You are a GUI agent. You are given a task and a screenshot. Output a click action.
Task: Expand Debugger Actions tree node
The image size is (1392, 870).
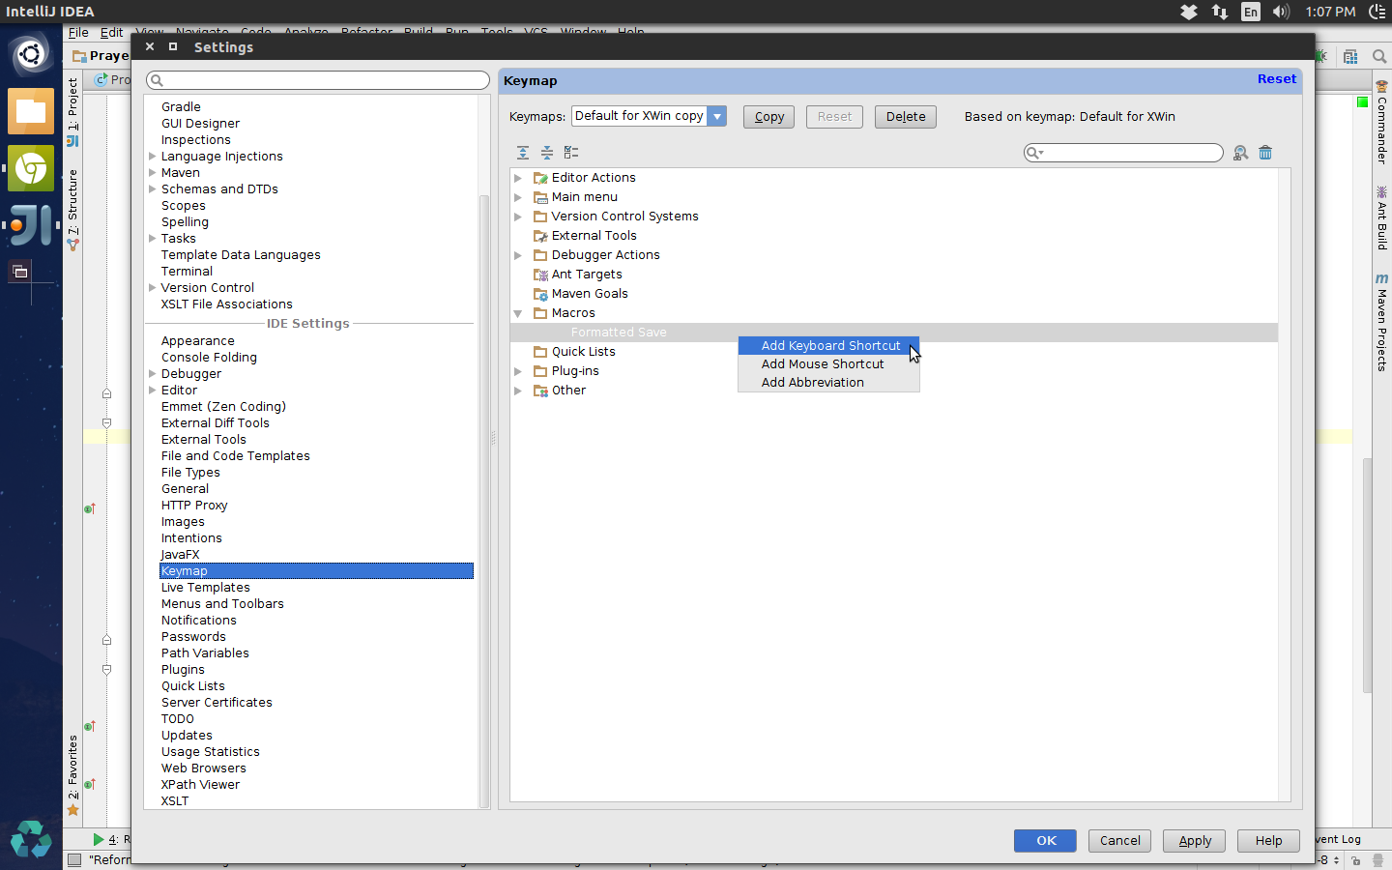(518, 255)
